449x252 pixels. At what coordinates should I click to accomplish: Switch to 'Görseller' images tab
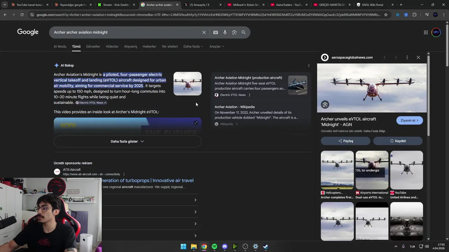pos(93,47)
